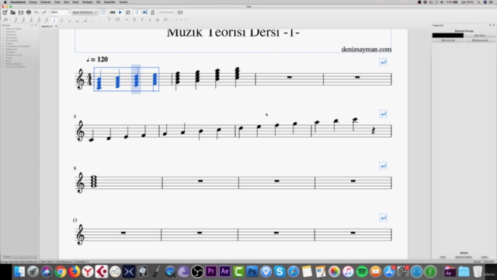This screenshot has width=497, height=280.
Task: Toggle note input mode button
Action: (x=5, y=19)
